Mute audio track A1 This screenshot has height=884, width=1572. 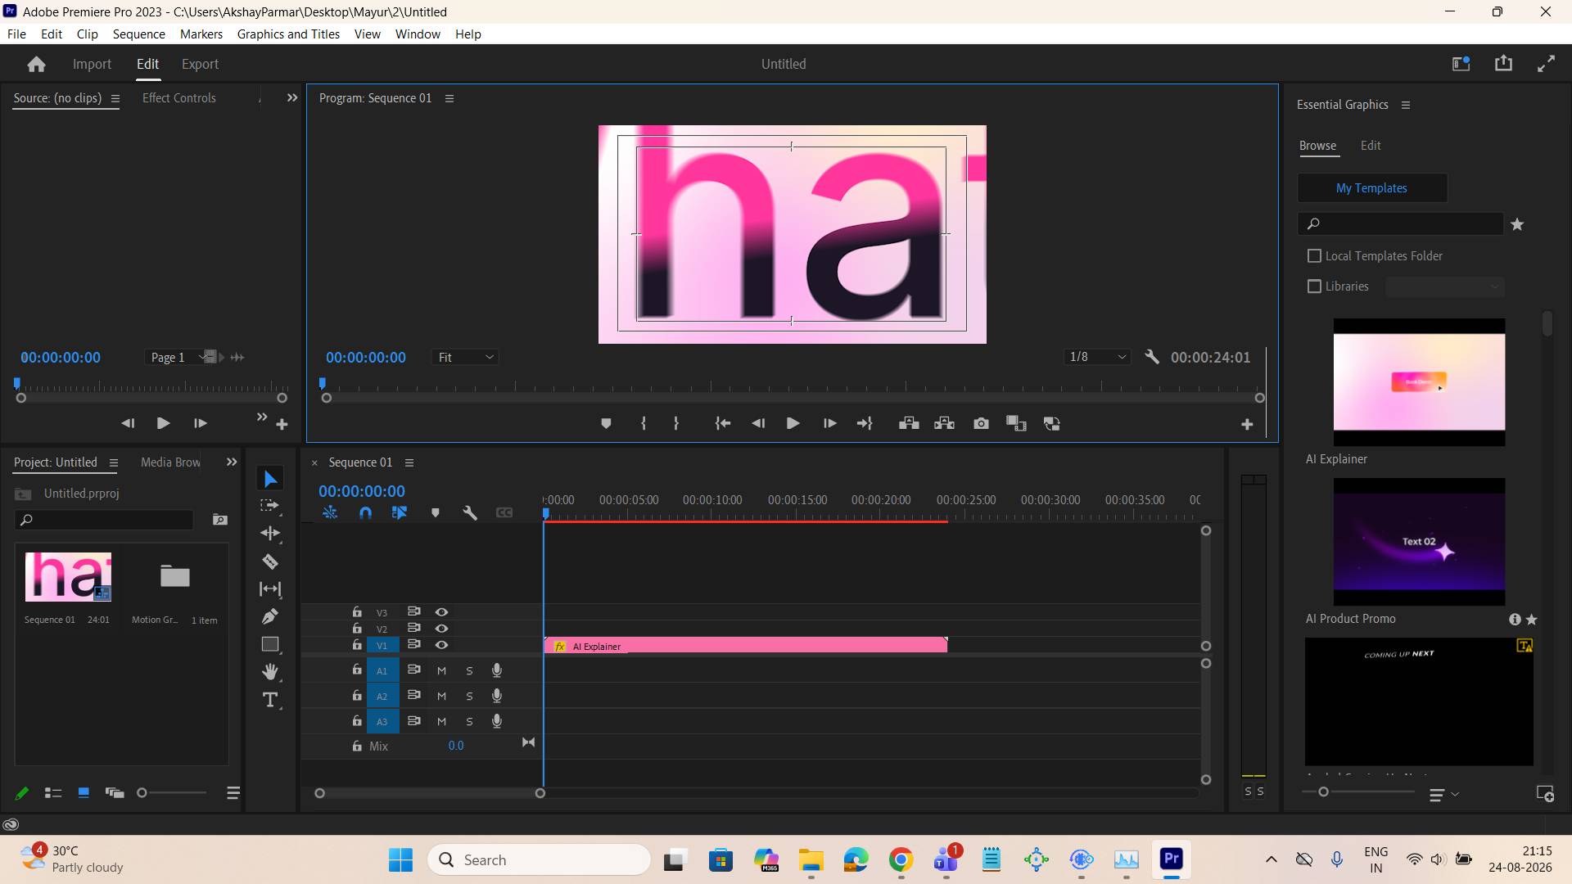[441, 670]
